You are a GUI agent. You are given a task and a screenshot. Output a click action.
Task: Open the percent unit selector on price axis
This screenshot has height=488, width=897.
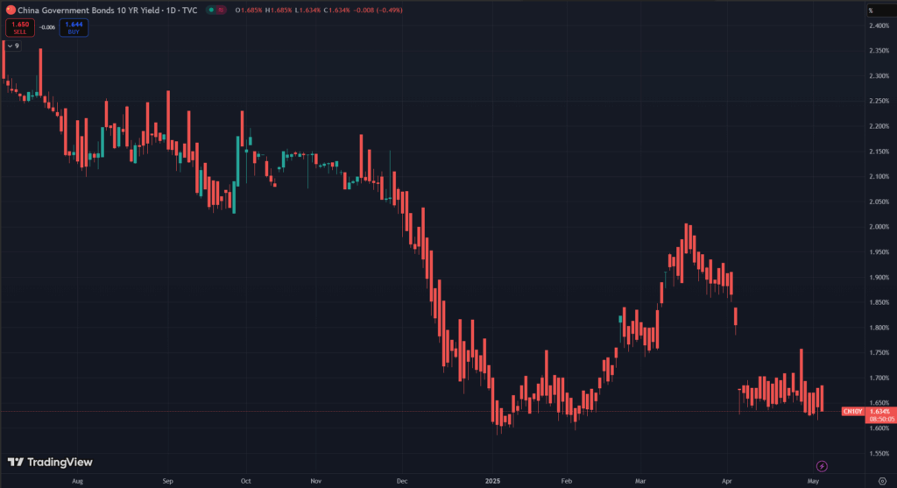871,11
